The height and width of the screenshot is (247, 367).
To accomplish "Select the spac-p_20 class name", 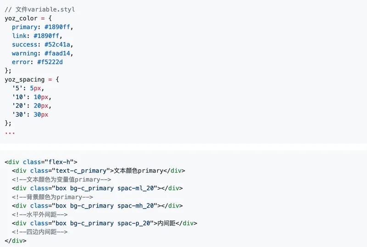I will pos(133,223).
